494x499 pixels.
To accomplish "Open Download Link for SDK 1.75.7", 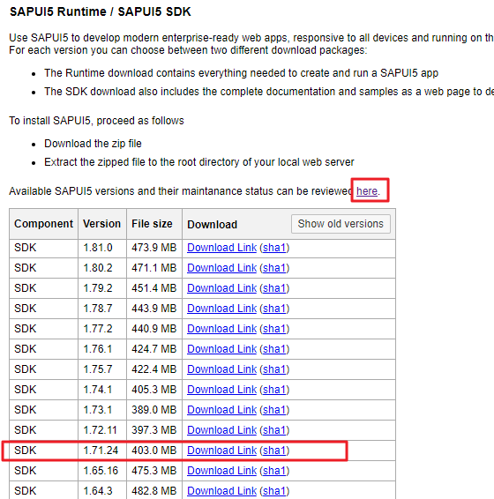I will coord(221,369).
